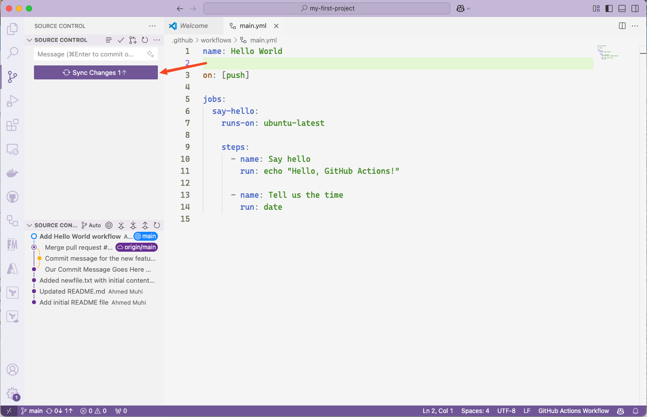Click the LF end-of-line indicator
Image resolution: width=647 pixels, height=417 pixels.
point(527,411)
